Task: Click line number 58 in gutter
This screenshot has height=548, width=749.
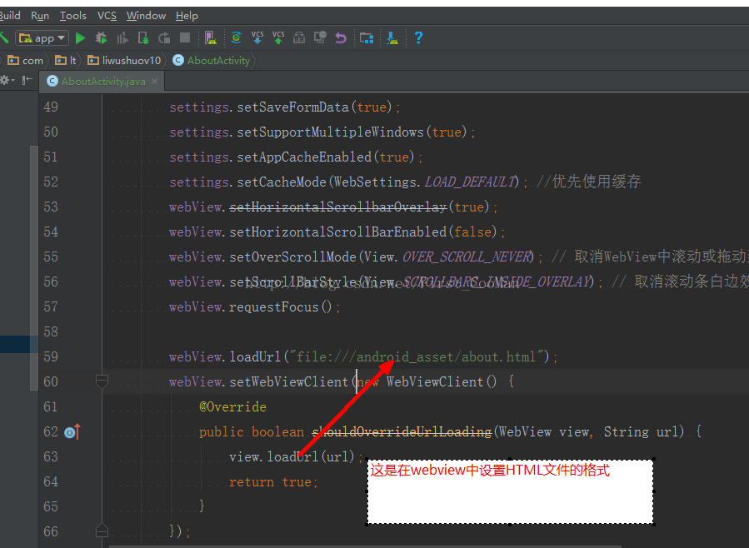Action: [51, 331]
